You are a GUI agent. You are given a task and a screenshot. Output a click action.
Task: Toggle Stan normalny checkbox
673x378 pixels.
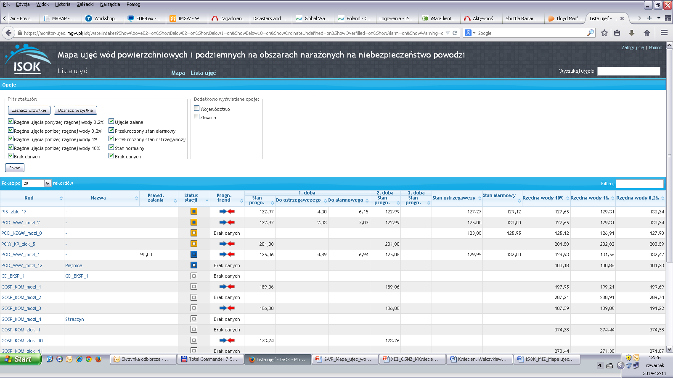coord(111,147)
